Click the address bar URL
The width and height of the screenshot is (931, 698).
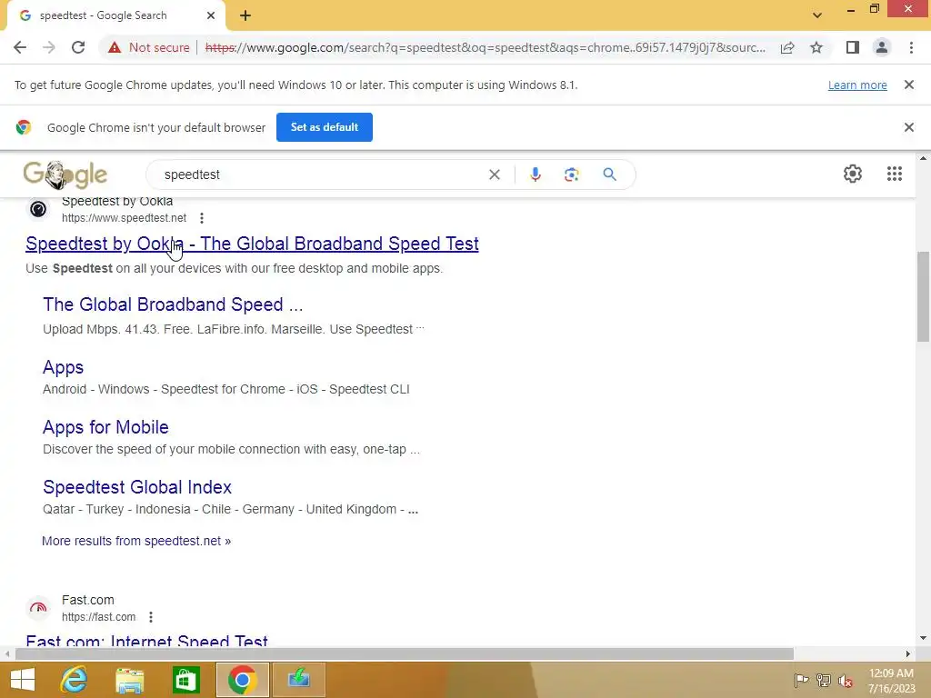(x=485, y=47)
